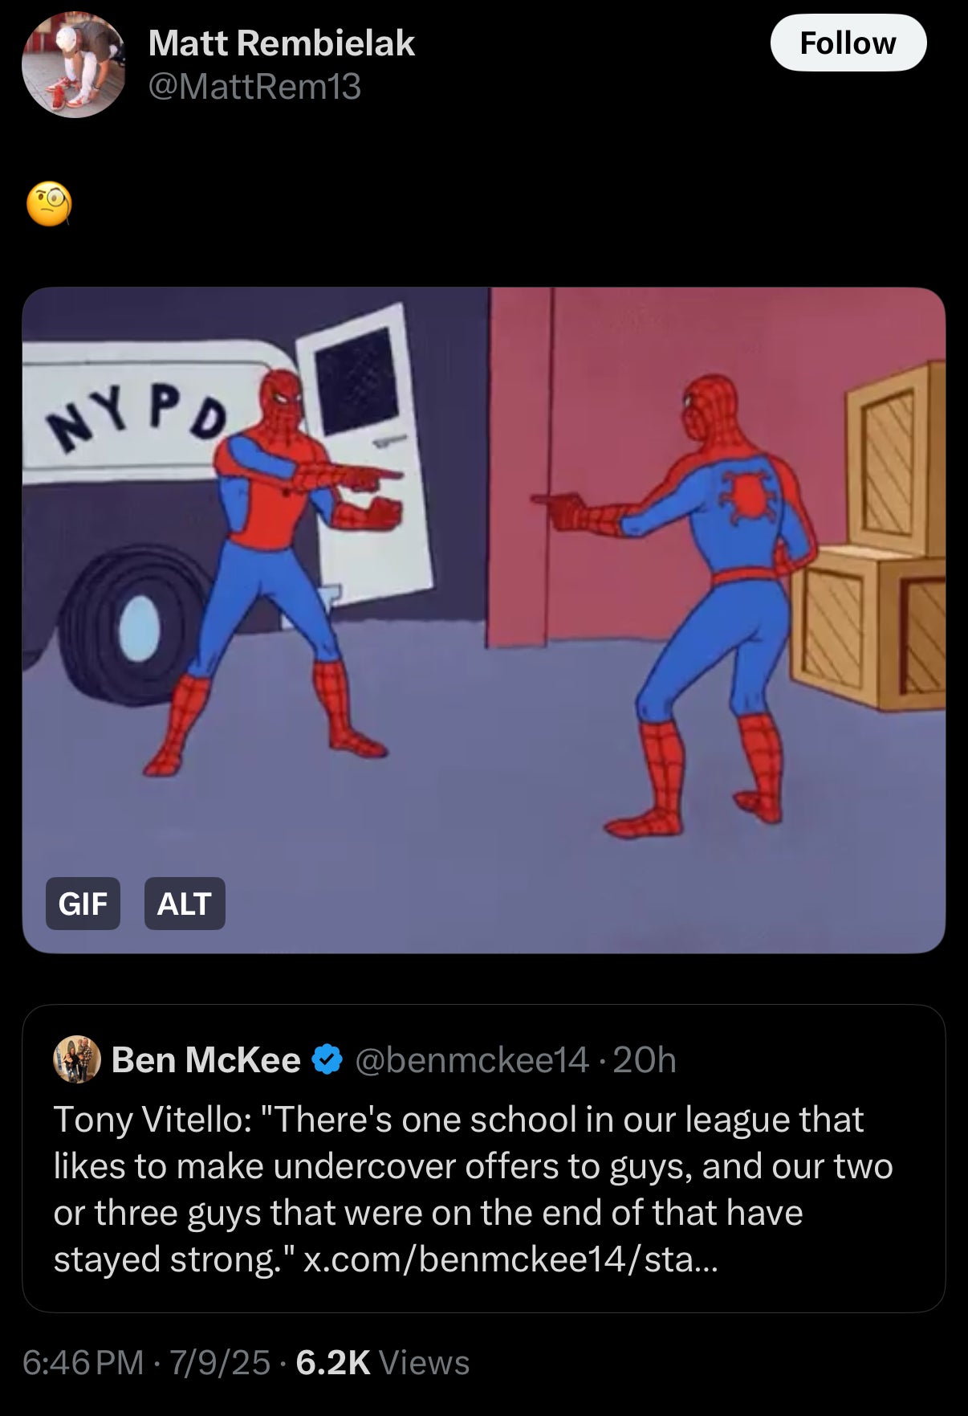Click the verified blue checkmark on Ben McKee
The width and height of the screenshot is (968, 1416).
(x=324, y=1059)
